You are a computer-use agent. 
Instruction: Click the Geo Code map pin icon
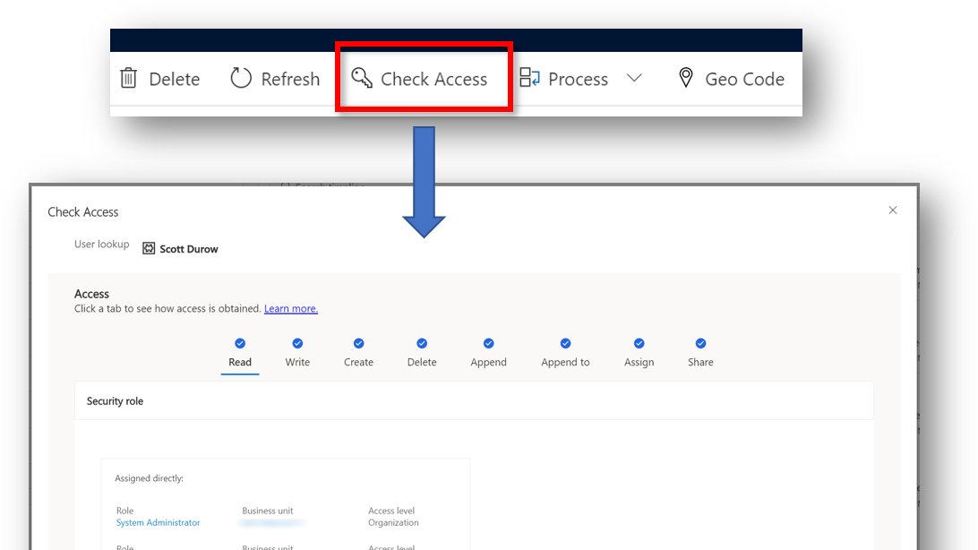click(x=685, y=78)
